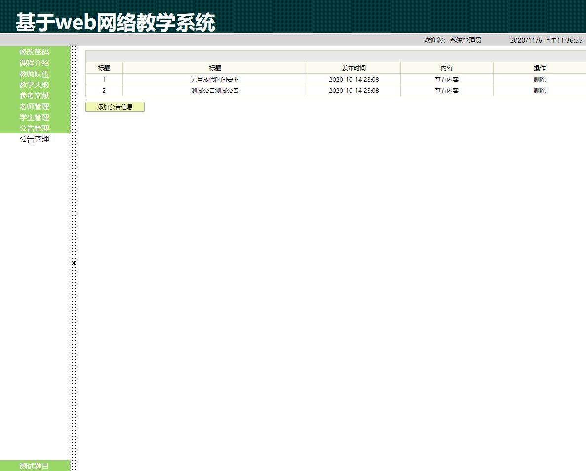Open the 修改密码 page
The height and width of the screenshot is (471, 586).
tap(34, 52)
